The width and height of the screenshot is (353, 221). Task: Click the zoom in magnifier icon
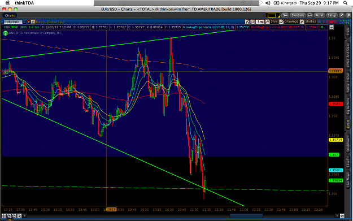9,216
